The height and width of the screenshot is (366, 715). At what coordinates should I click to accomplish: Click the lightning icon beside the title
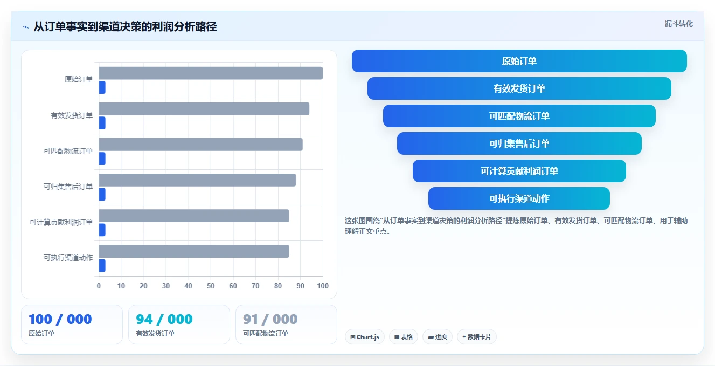(x=25, y=27)
